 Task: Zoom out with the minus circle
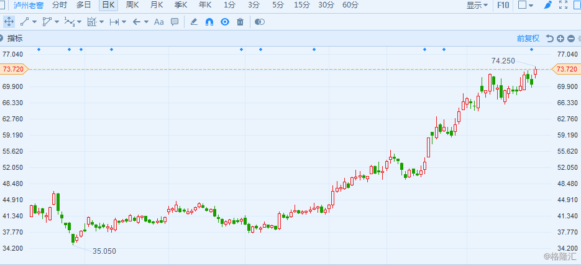[571, 38]
